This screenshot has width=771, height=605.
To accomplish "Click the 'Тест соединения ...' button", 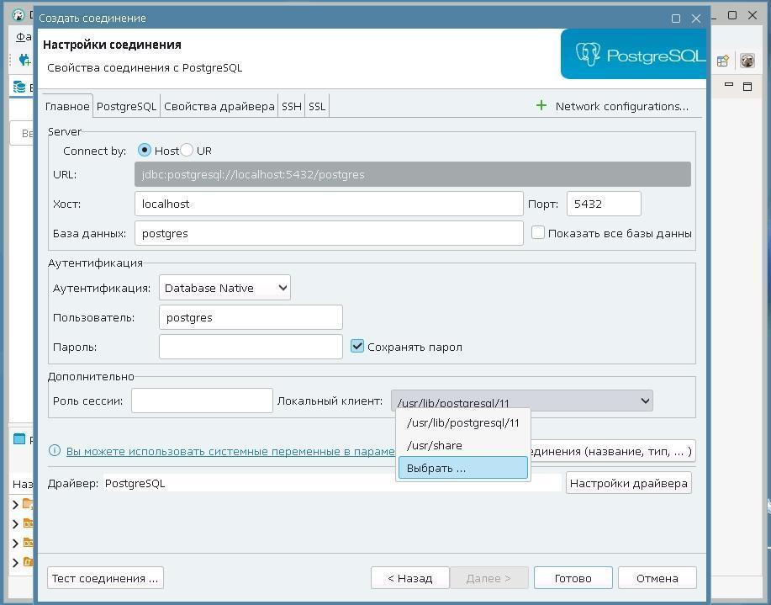I will pos(105,578).
